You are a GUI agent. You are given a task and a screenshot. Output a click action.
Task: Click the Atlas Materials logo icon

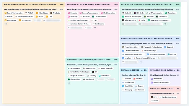click(123, 20)
